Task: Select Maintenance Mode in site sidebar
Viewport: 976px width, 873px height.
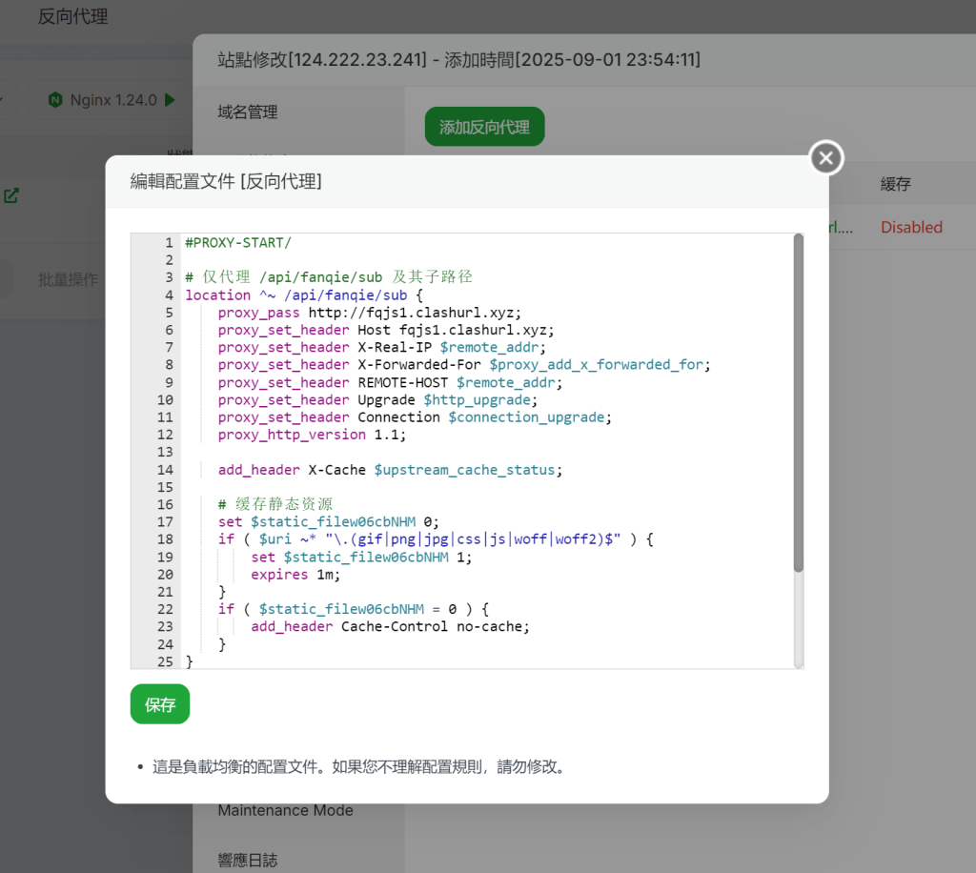Action: click(285, 810)
